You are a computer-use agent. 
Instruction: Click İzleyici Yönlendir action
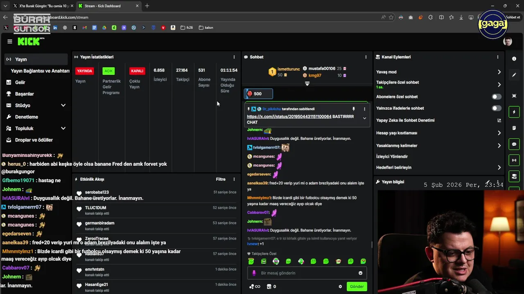[x=392, y=156]
